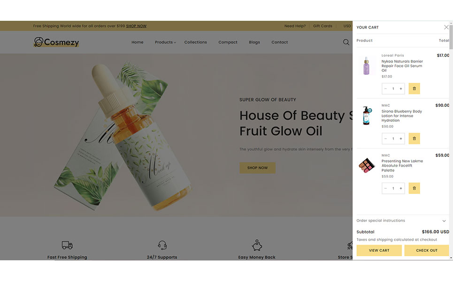Increase quantity of Lakme Facelift Palette

(x=401, y=188)
